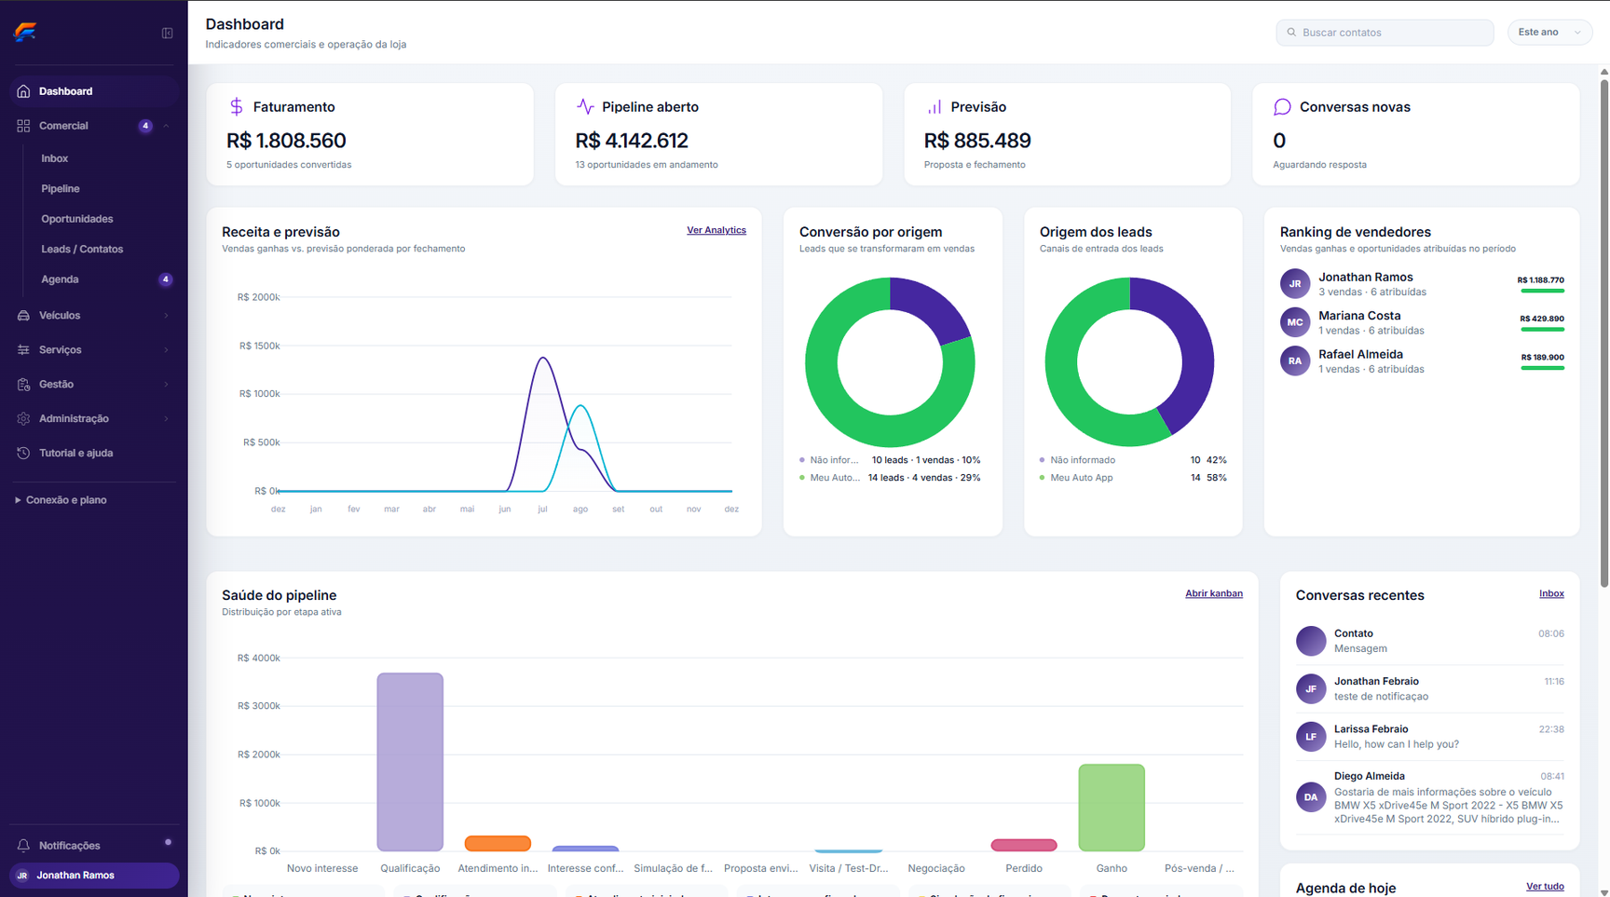Click the Administração gear icon

tap(23, 419)
